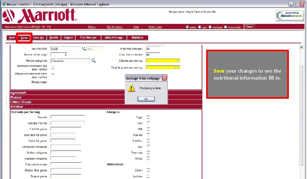This screenshot has height=179, width=307.
Task: Check Allergens/intolerances have been verified
Action: pos(53,75)
